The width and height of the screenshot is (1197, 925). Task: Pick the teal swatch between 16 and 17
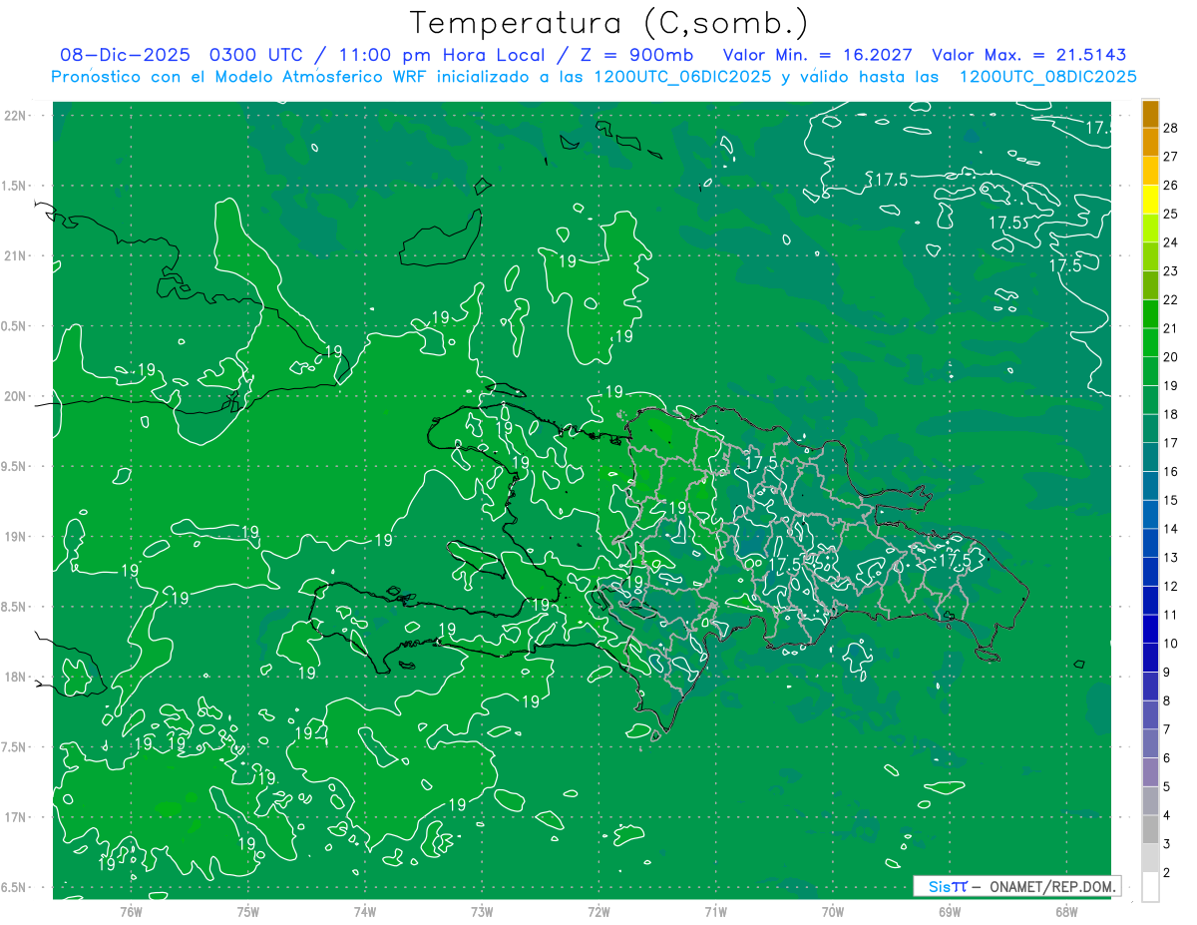[1150, 457]
